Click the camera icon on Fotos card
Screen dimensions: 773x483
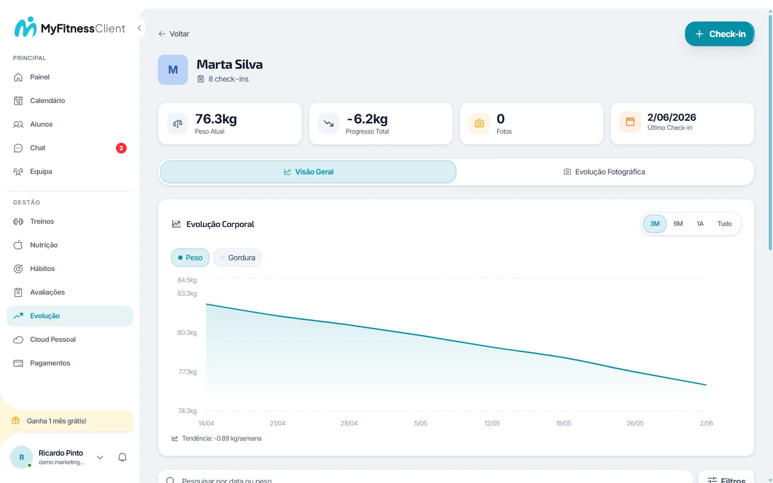click(479, 123)
